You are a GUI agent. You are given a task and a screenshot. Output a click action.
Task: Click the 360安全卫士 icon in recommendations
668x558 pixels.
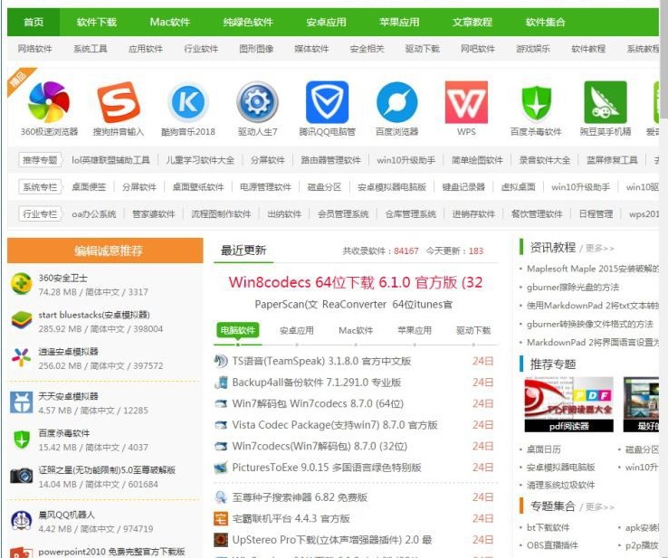22,284
